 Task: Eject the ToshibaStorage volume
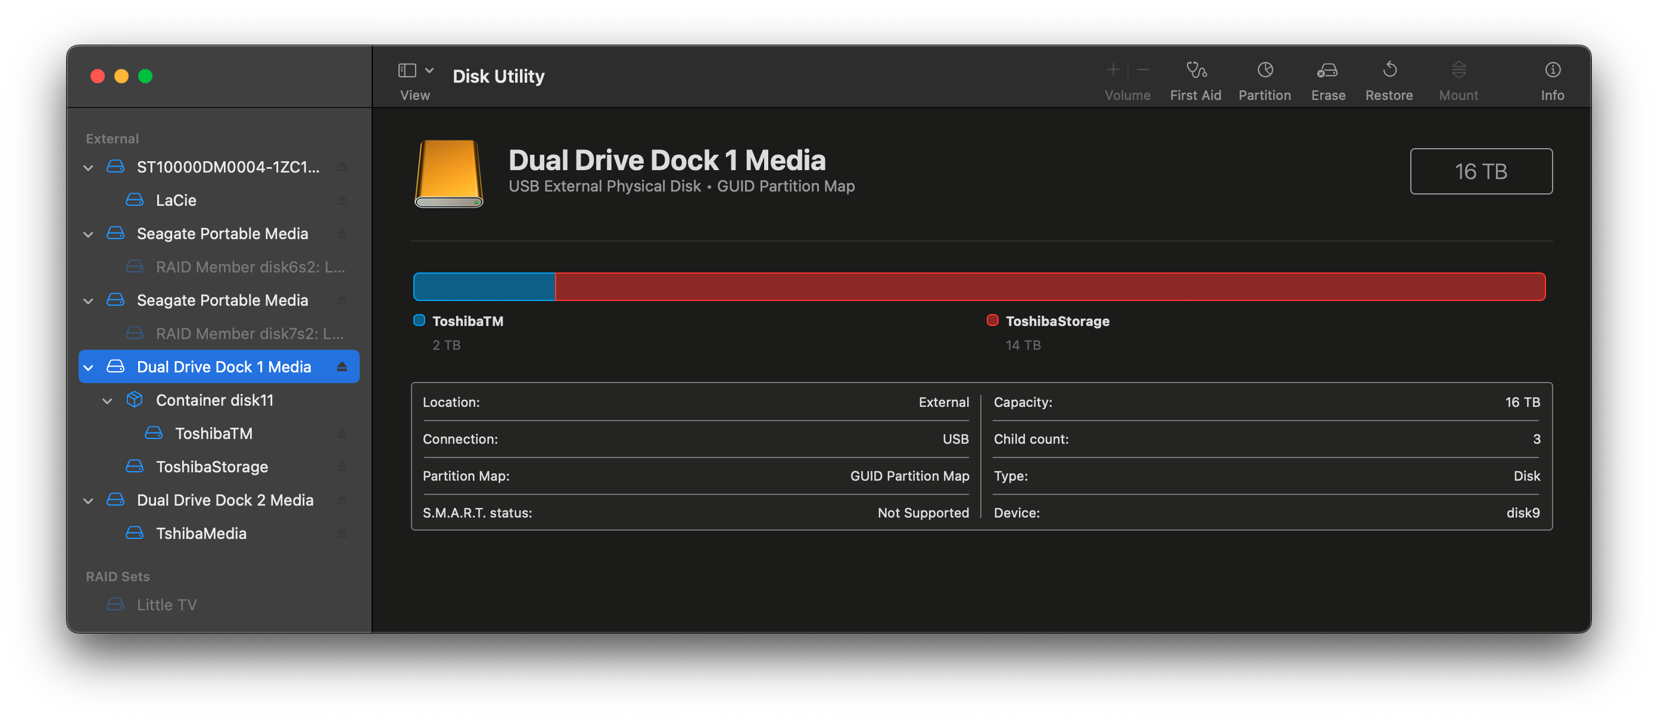(x=342, y=466)
